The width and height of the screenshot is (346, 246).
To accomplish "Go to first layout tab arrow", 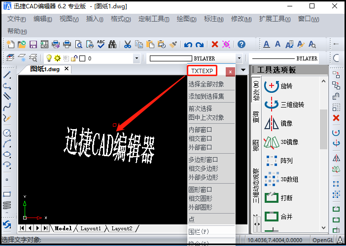I will (22, 228).
